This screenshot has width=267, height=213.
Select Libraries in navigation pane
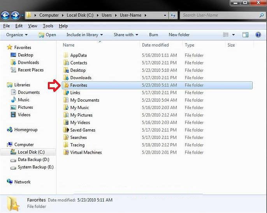pyautogui.click(x=22, y=85)
